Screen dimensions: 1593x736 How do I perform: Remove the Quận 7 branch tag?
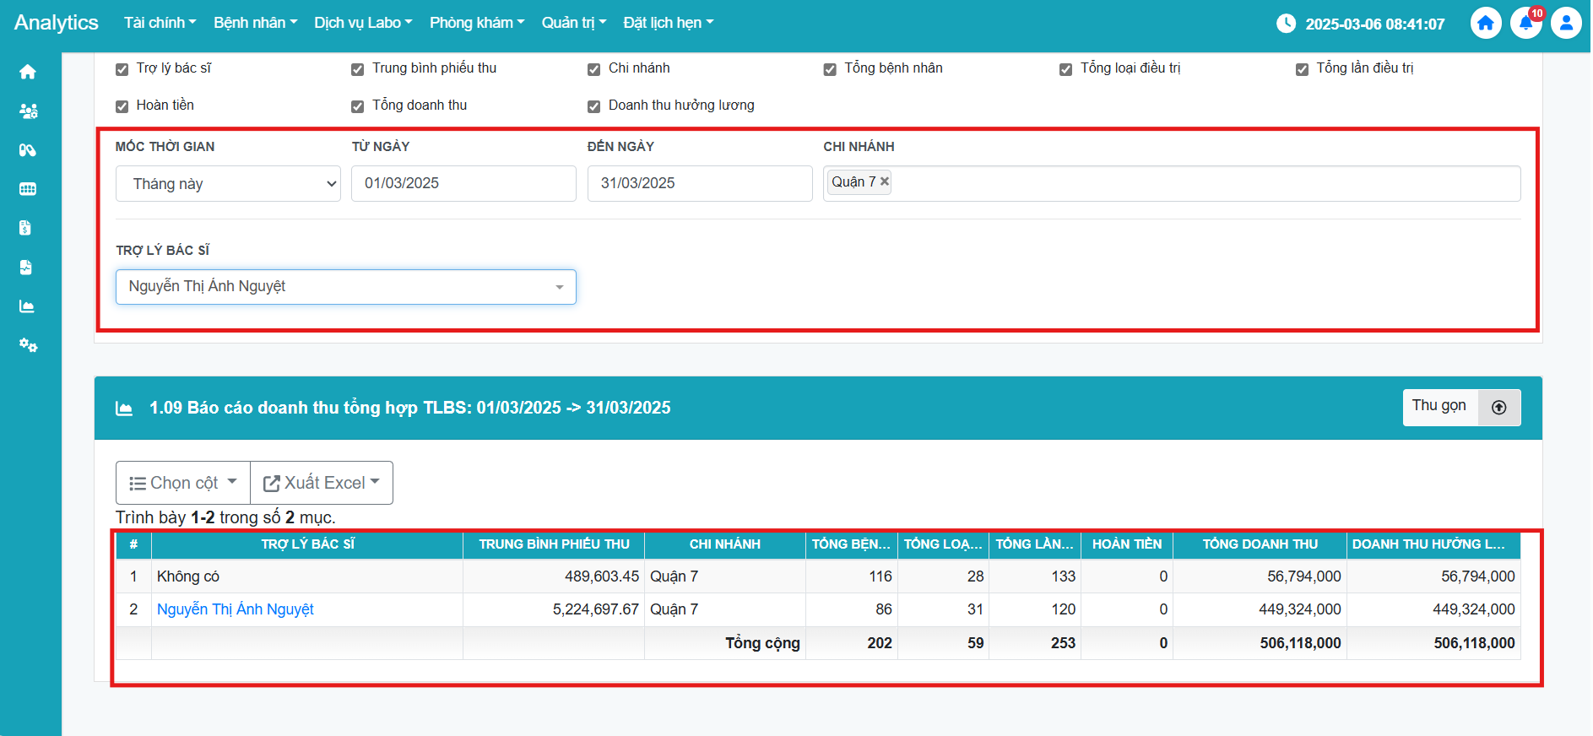point(885,181)
